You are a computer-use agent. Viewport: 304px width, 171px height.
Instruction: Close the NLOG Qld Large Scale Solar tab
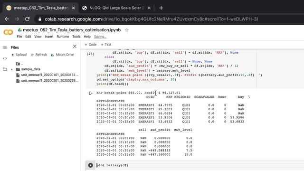pyautogui.click(x=149, y=8)
